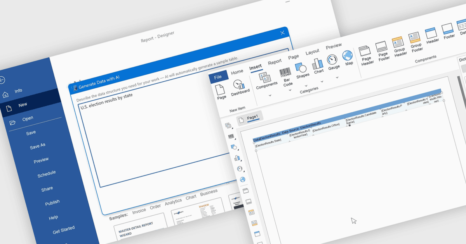Click the page header icon in side toolbox
Viewport: 466px width, 244px height.
245,191
